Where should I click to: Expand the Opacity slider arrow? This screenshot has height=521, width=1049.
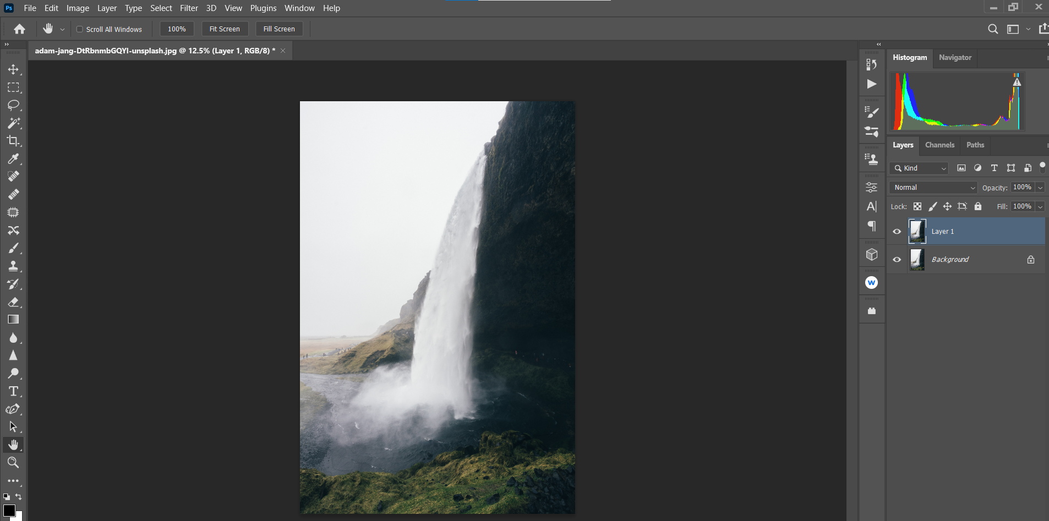[1040, 188]
